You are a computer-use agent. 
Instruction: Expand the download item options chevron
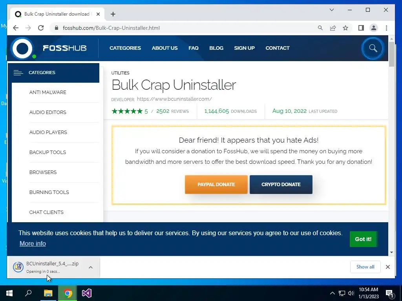pyautogui.click(x=91, y=267)
